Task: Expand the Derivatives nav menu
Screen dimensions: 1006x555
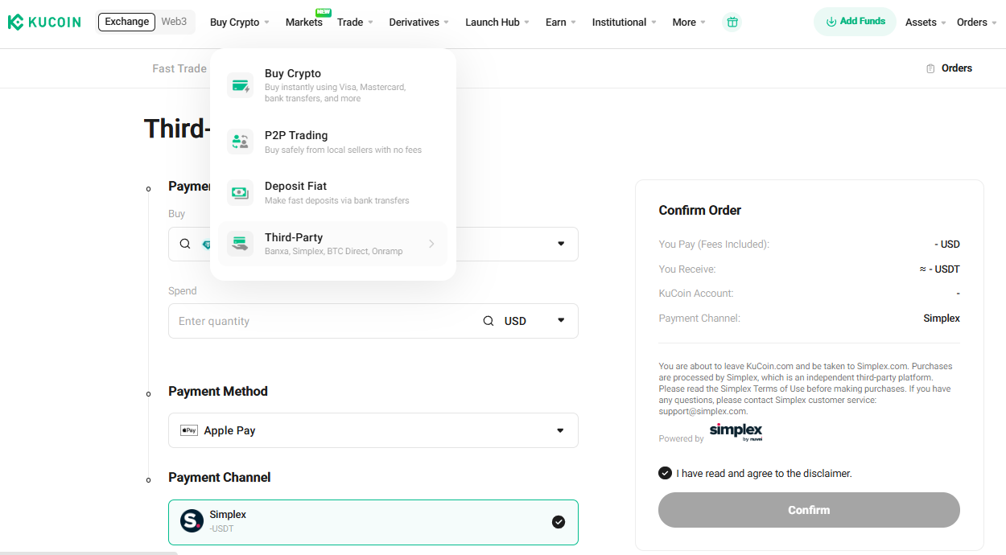Action: [418, 23]
